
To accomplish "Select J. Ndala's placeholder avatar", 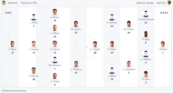I will coord(112,70).
